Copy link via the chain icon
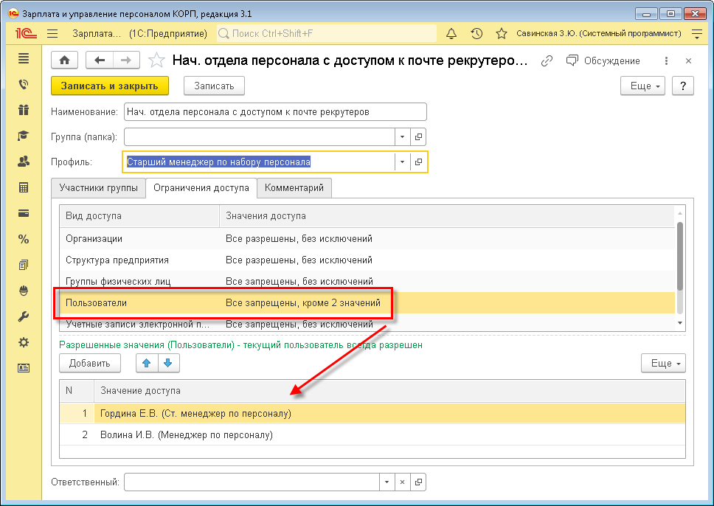This screenshot has height=506, width=714. click(547, 61)
